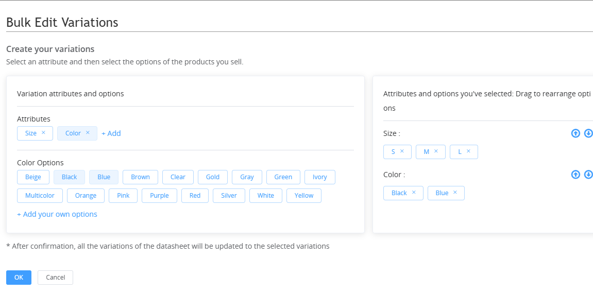Move Size attribute up with arrow icon
The image size is (593, 293).
pyautogui.click(x=575, y=133)
